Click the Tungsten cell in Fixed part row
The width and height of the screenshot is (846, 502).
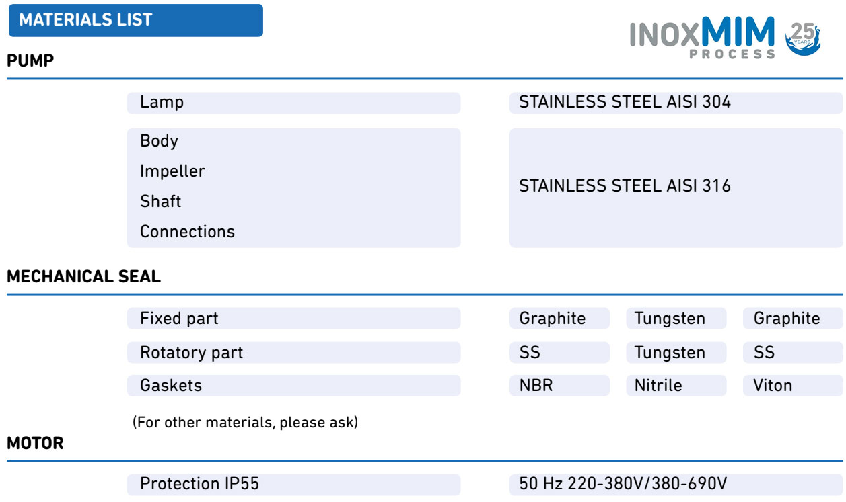tap(676, 319)
